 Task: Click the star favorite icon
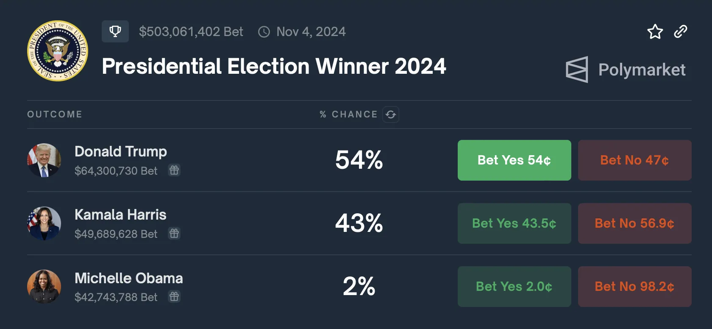point(655,32)
